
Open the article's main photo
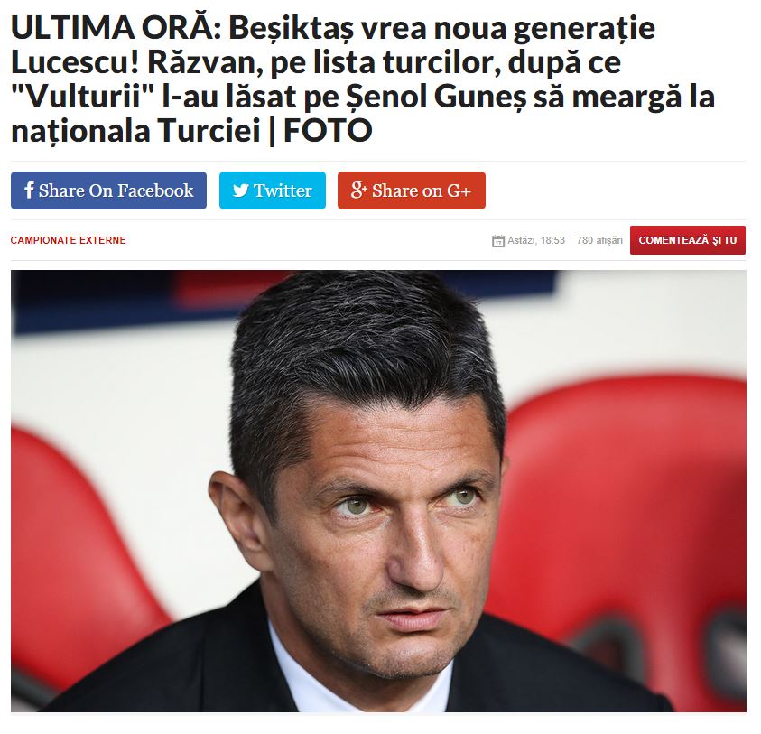point(378,491)
